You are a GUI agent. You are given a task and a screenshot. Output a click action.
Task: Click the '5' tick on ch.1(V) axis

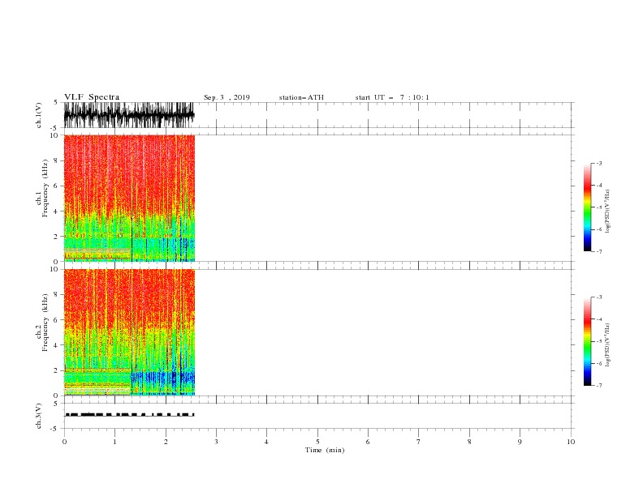pos(56,102)
